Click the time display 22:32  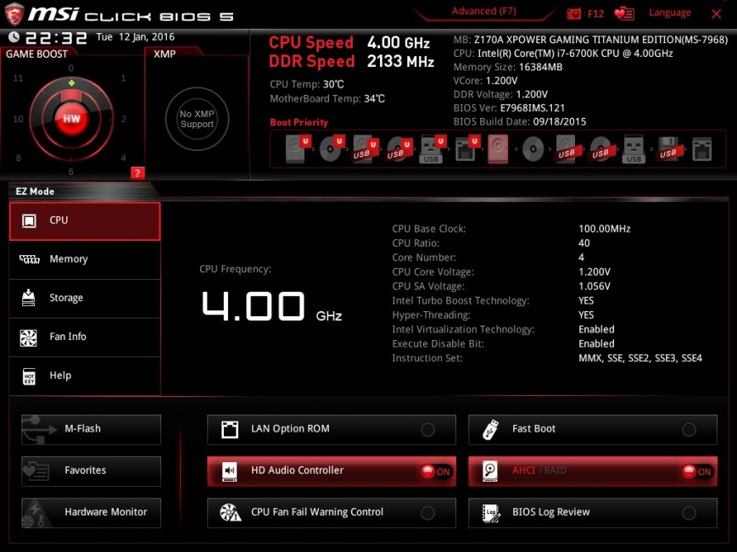(x=56, y=37)
